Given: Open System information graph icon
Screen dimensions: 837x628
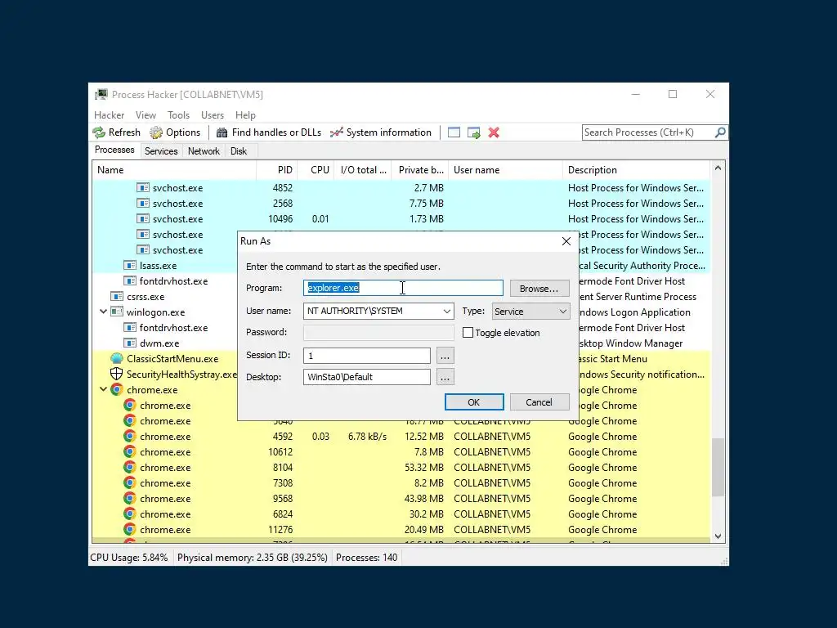Looking at the screenshot, I should tap(336, 132).
